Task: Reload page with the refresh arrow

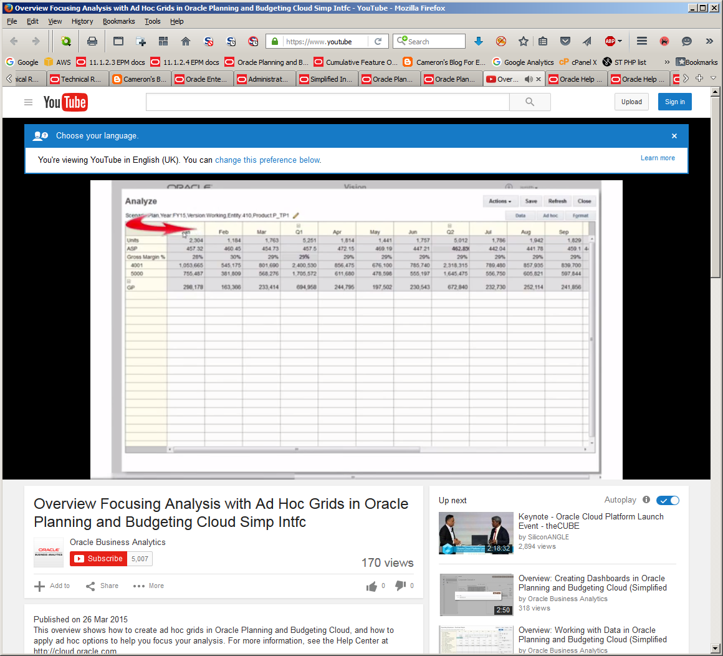Action: 378,42
